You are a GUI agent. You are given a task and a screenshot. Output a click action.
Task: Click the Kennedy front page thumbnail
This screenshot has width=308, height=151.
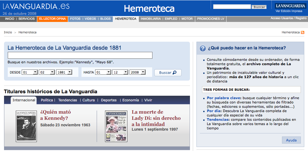coord(26,126)
